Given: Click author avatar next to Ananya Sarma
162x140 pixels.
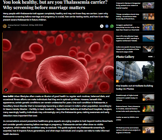Looking at the screenshot, I should pyautogui.click(x=5, y=26).
